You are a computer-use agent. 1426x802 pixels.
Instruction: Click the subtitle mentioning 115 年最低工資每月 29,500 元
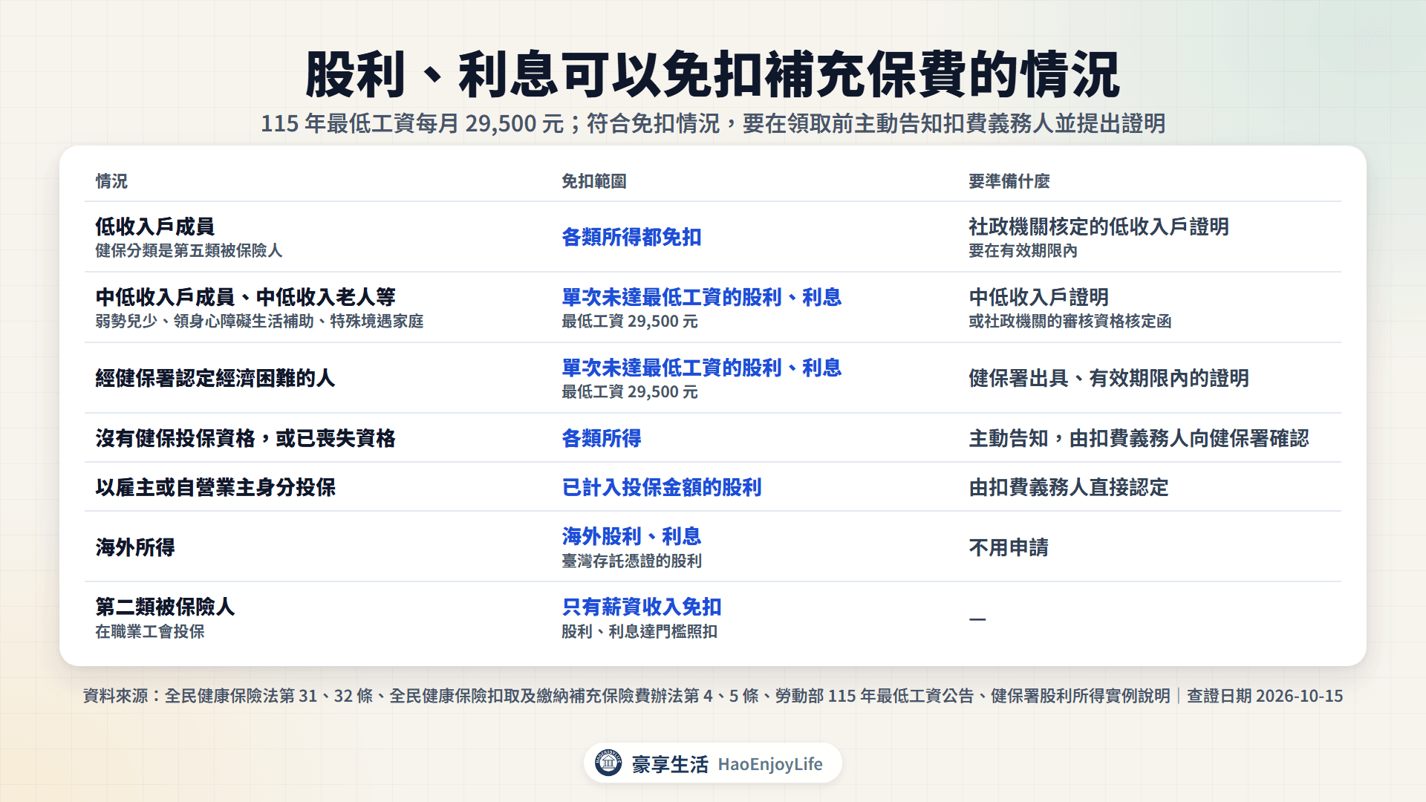point(712,123)
